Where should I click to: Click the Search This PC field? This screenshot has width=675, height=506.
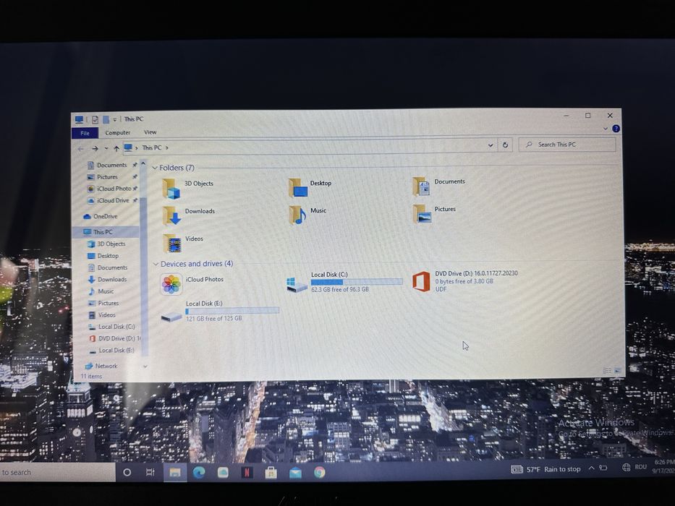pos(567,145)
